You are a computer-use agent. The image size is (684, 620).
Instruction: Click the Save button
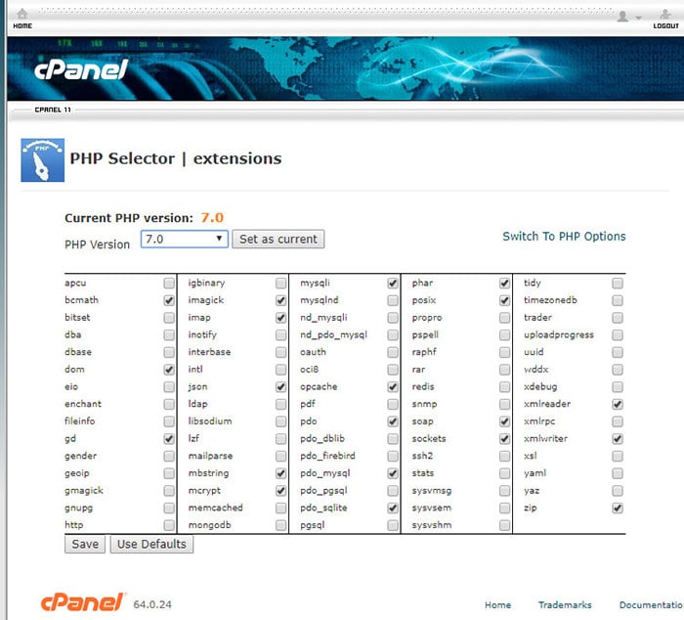[x=85, y=545]
